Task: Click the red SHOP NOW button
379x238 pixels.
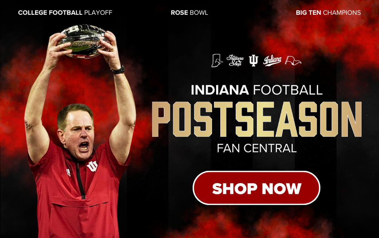Action: (x=256, y=188)
